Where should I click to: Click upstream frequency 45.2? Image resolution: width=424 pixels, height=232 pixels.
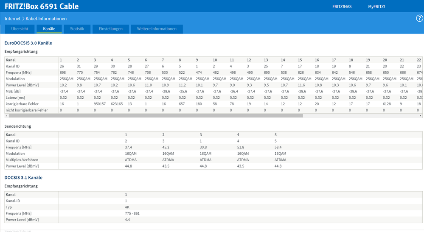tap(166, 147)
